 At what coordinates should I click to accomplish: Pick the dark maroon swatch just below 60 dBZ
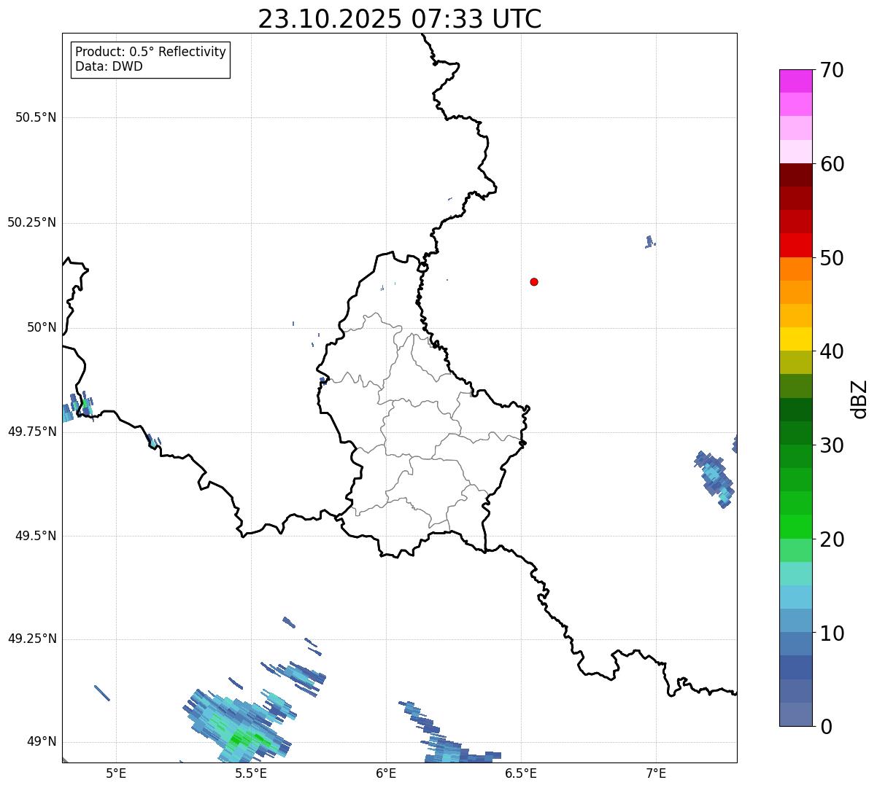click(796, 176)
